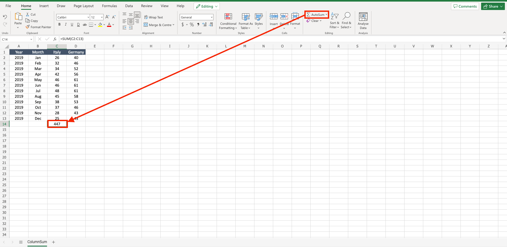Viewport: 507px width, 247px height.
Task: Switch to the Formulas ribbon tab
Action: [x=109, y=6]
